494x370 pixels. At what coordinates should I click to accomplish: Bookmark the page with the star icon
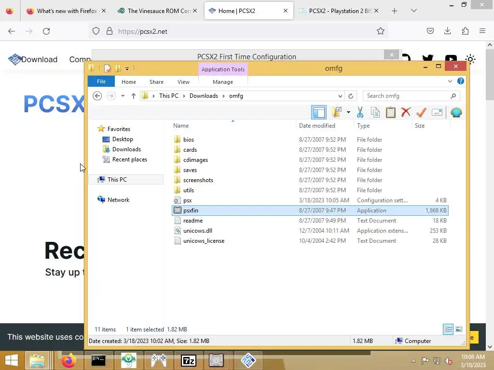tap(380, 31)
